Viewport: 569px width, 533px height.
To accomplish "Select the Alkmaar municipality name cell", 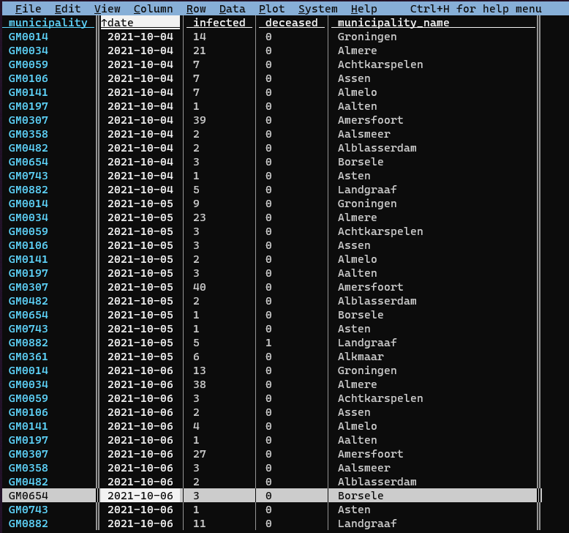I will [361, 357].
